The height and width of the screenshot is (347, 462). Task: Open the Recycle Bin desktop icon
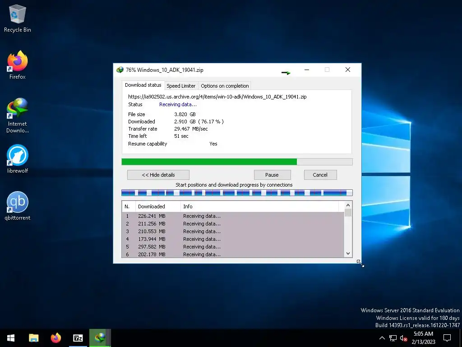pyautogui.click(x=18, y=18)
